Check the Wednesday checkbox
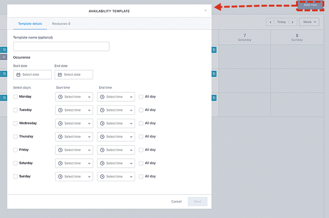 pos(16,123)
